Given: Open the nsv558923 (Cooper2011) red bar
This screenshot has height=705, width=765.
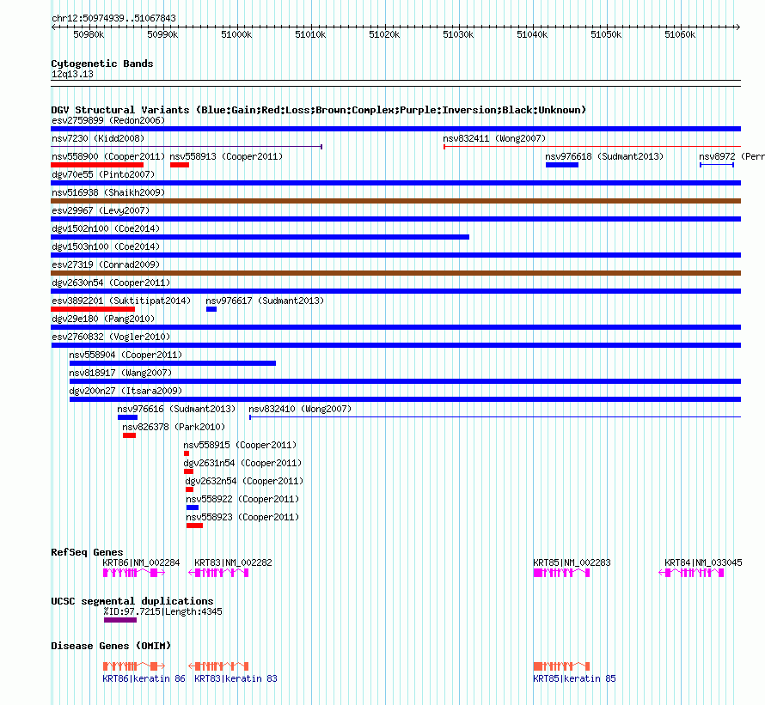Looking at the screenshot, I should [x=194, y=526].
